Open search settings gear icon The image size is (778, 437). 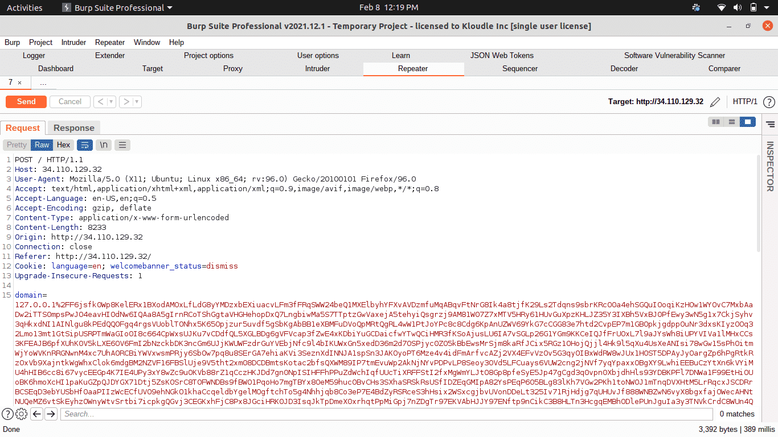[x=22, y=414]
